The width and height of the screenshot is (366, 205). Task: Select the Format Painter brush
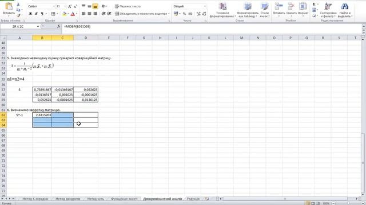click(x=18, y=15)
